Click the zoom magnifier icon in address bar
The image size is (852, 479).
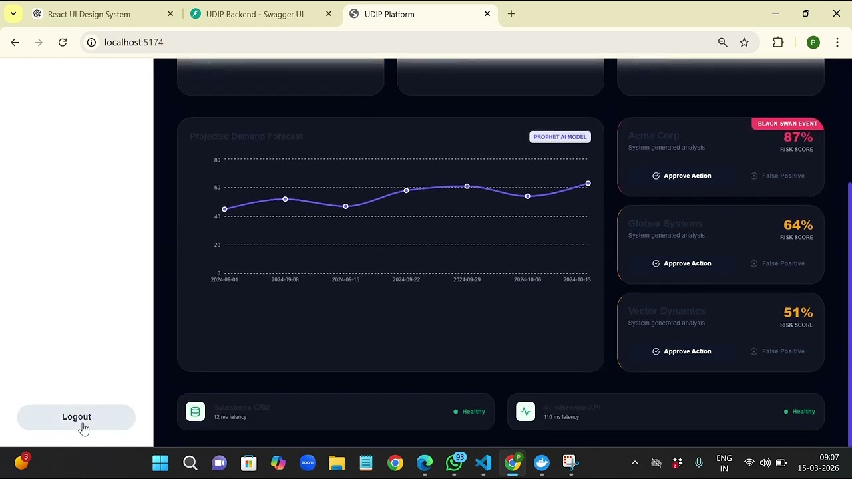722,42
